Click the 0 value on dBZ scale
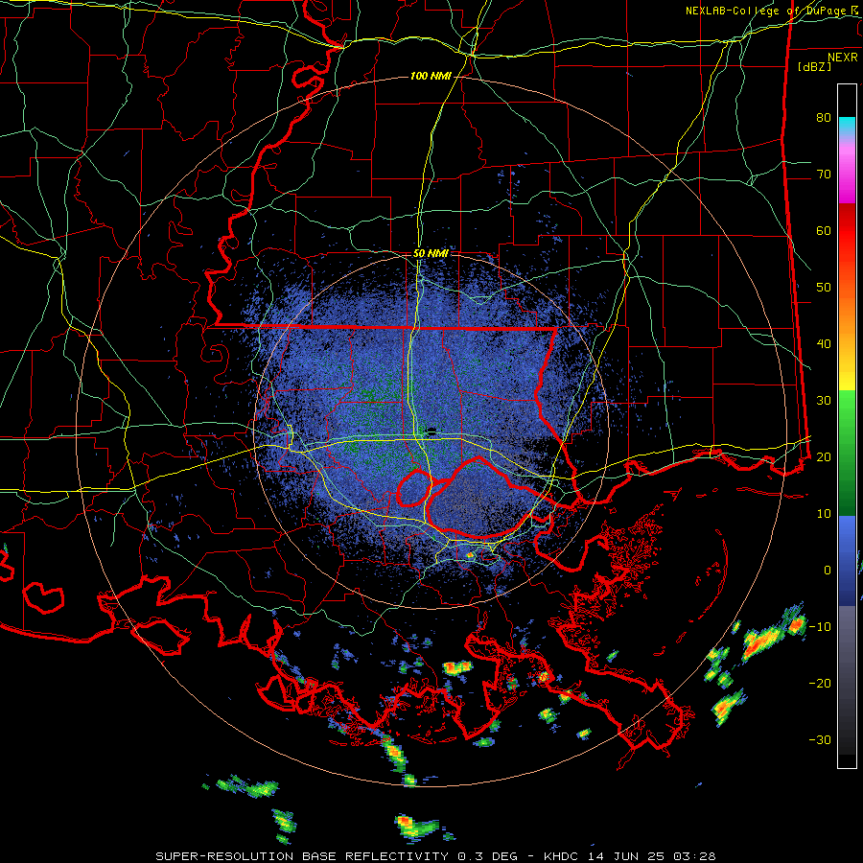Screen dimensions: 863x863 [x=828, y=571]
